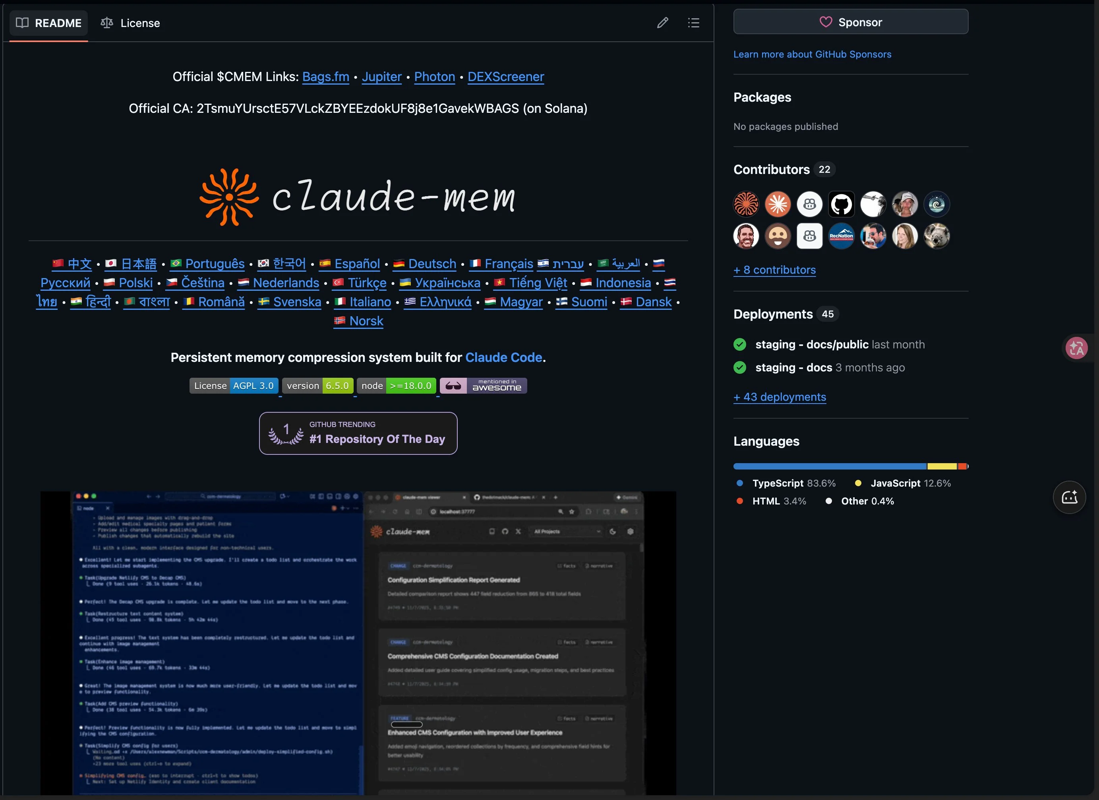
Task: Open the Bags.fm link
Action: pos(325,77)
